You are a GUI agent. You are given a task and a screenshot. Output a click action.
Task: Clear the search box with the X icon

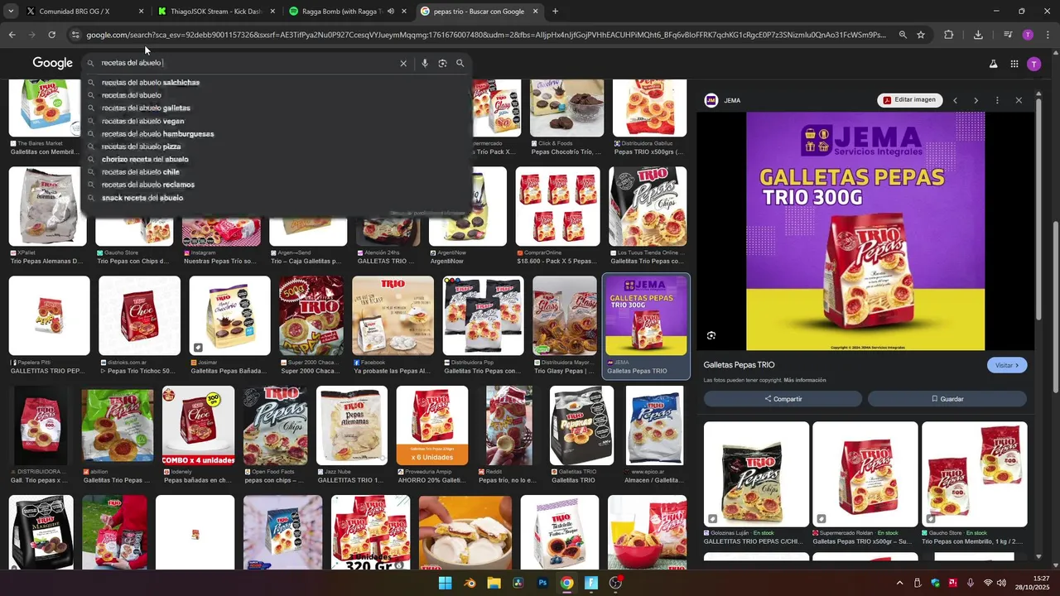pos(403,63)
